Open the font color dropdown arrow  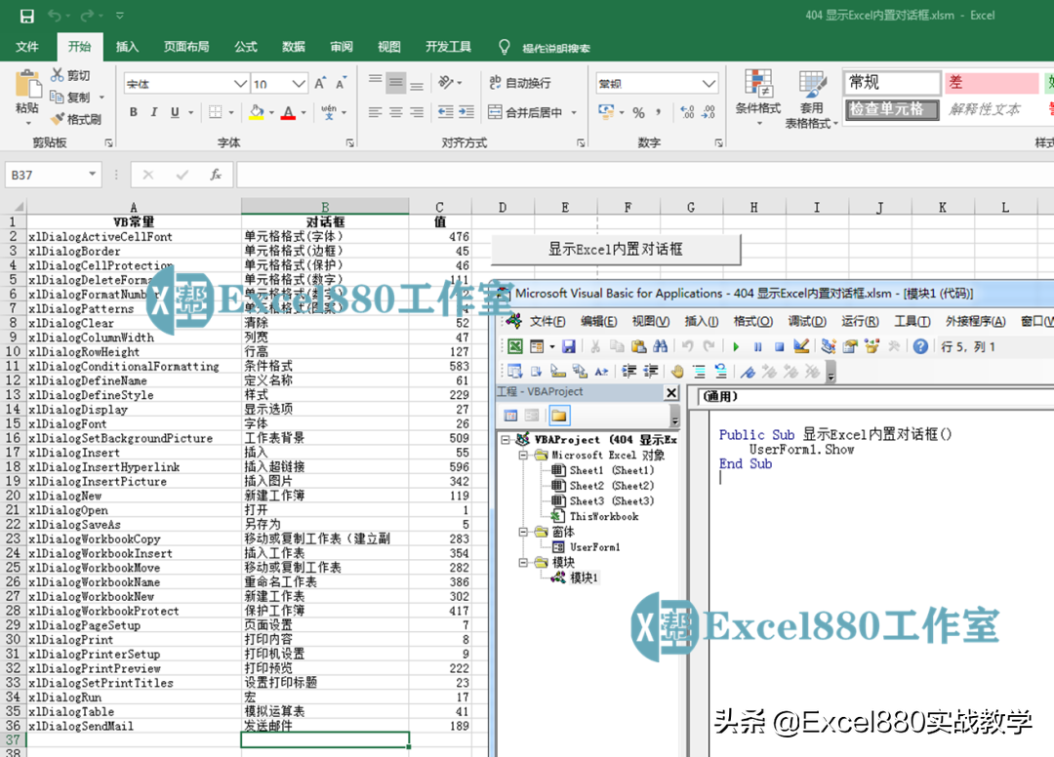pos(304,113)
